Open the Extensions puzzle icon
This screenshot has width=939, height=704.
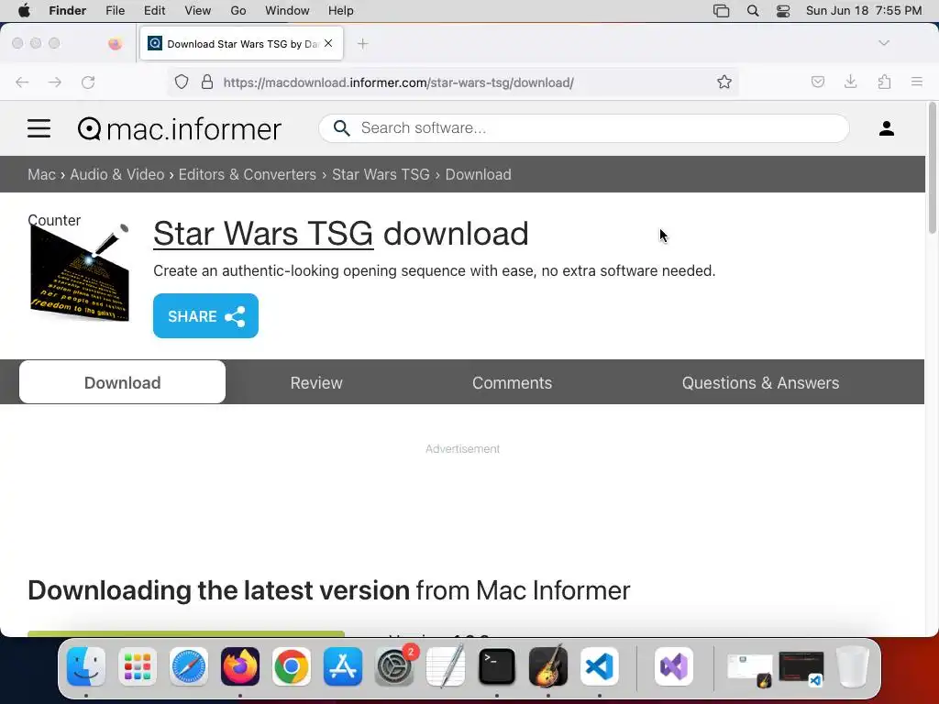[884, 82]
